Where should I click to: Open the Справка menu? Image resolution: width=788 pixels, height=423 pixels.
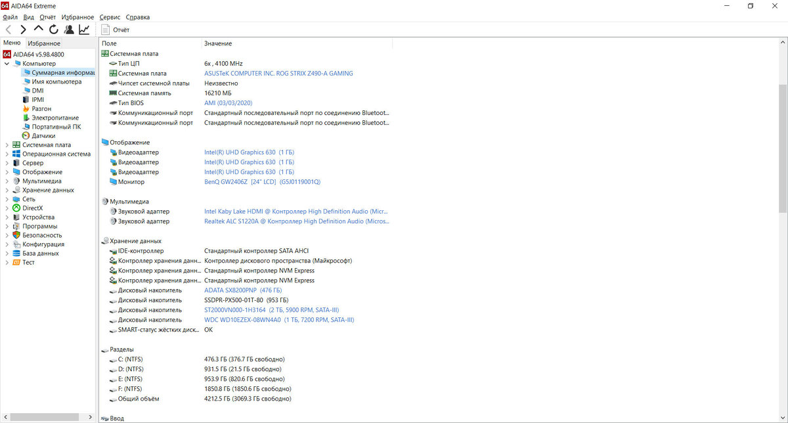pyautogui.click(x=138, y=17)
